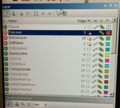Open the unit dropdown showing mm
The width and height of the screenshot is (120, 108).
[x=46, y=105]
